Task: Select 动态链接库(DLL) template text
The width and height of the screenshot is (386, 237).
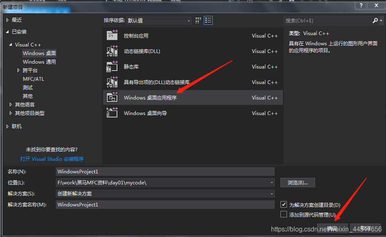Action: (142, 51)
